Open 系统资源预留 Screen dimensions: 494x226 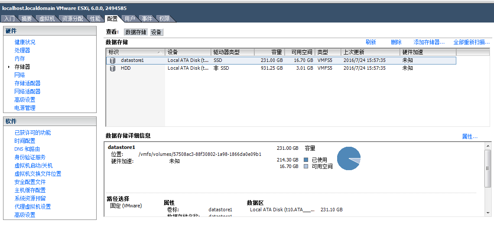click(30, 198)
